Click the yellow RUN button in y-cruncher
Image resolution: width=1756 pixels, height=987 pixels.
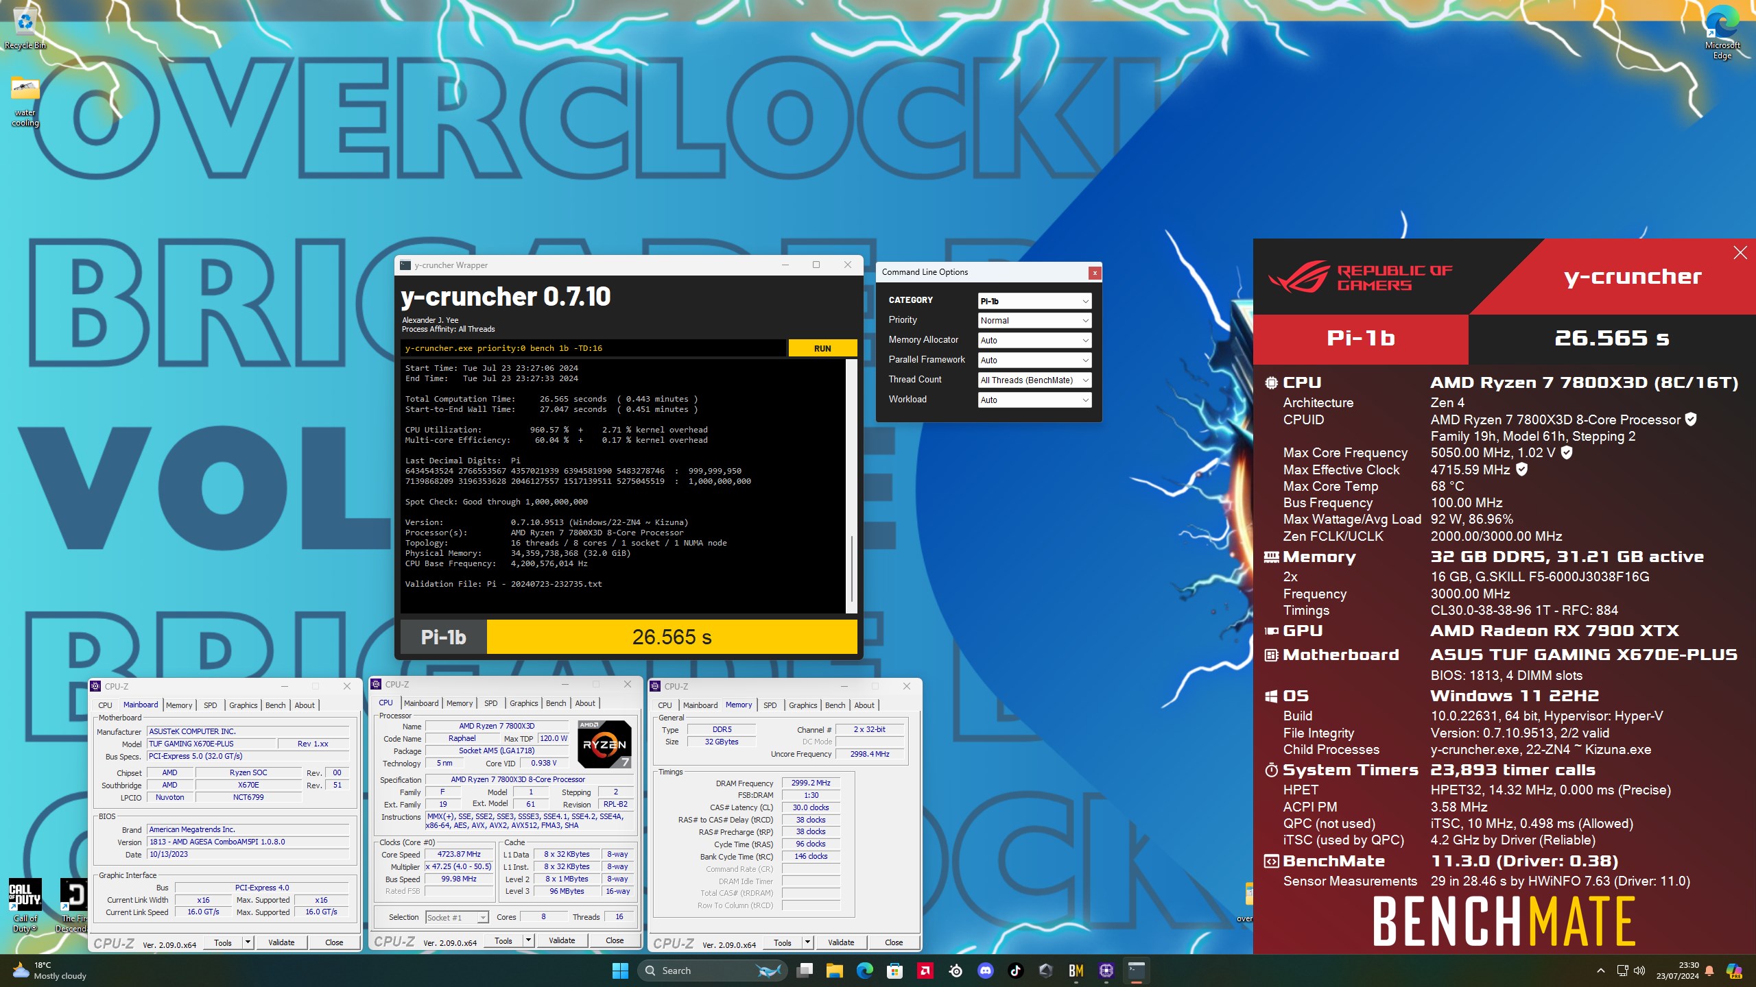(822, 348)
